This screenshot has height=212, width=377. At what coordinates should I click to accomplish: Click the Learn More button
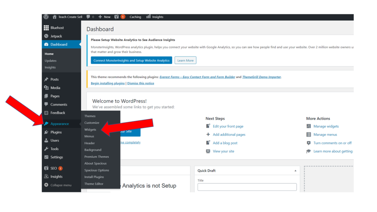(185, 60)
